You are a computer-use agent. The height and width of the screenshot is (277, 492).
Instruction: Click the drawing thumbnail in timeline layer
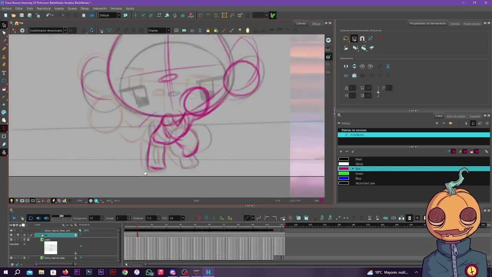pyautogui.click(x=51, y=248)
